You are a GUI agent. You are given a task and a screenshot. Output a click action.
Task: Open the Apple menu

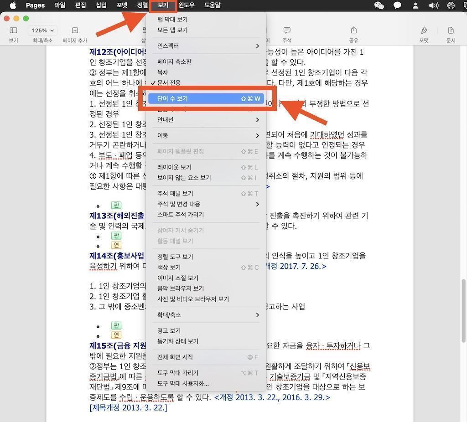pos(13,5)
